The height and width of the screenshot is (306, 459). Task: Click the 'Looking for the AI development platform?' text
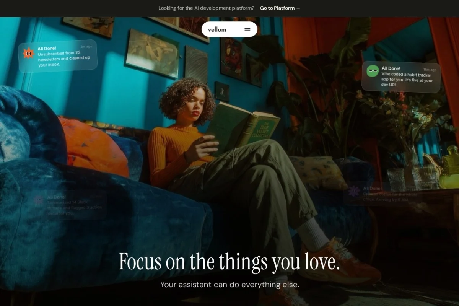(x=206, y=8)
